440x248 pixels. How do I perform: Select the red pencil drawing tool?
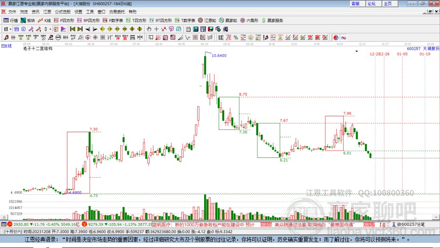(x=6, y=37)
